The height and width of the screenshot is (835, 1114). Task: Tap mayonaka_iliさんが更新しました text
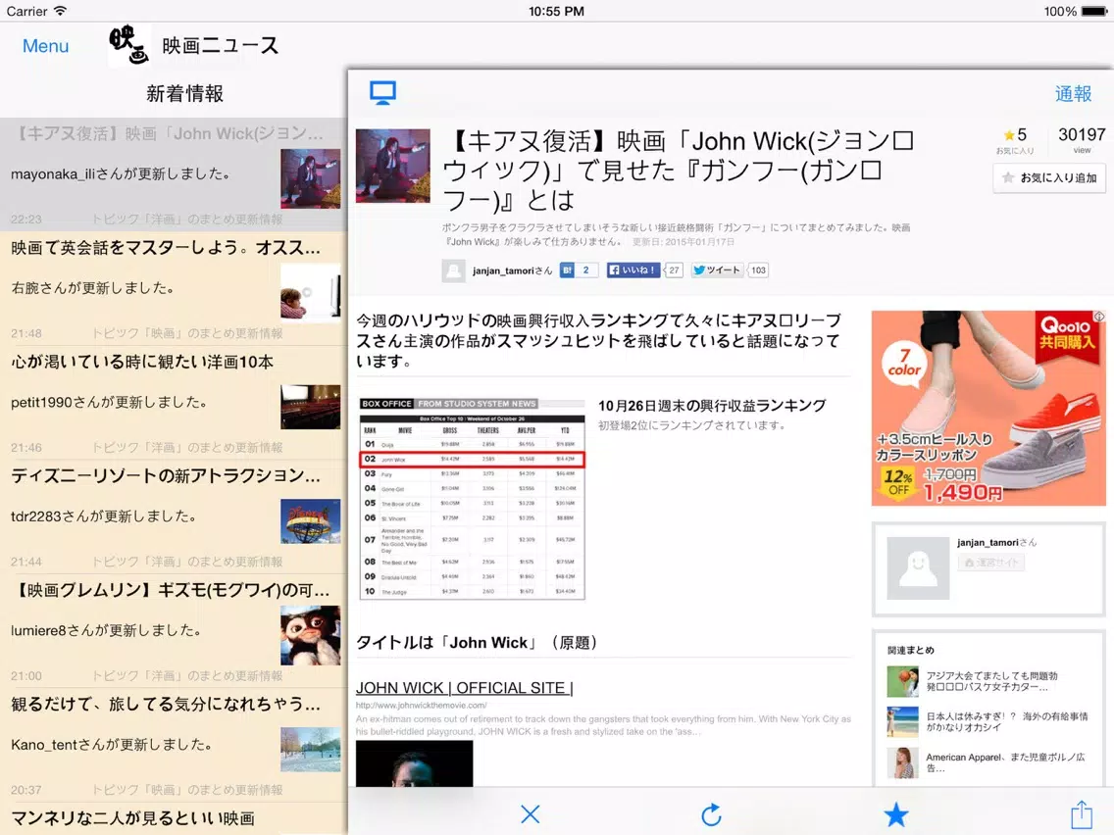(120, 174)
